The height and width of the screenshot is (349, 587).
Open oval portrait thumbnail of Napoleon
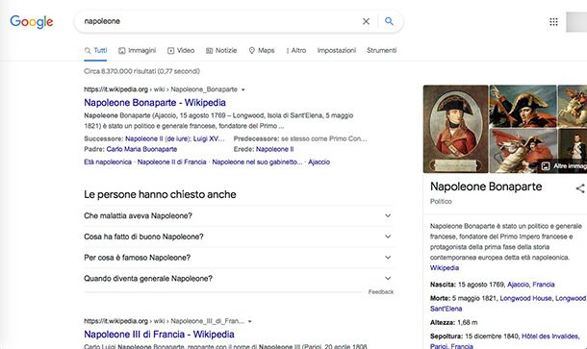[455, 129]
